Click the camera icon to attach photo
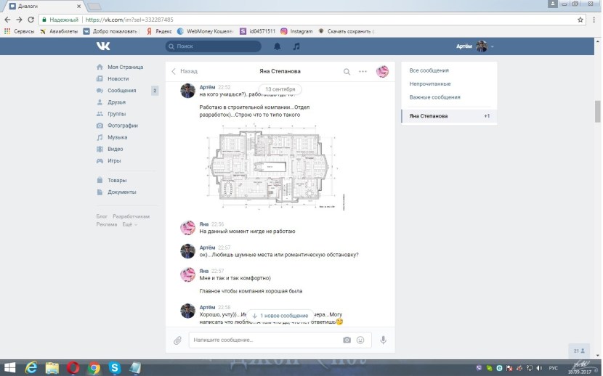This screenshot has width=603, height=376. pyautogui.click(x=347, y=340)
